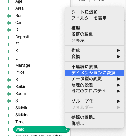The height and width of the screenshot is (136, 126).
Task: Click number type icon beside D field
Action: pos(9,30)
